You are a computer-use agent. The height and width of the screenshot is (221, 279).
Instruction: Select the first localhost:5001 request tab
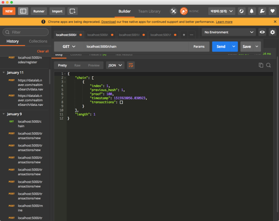tap(132, 35)
